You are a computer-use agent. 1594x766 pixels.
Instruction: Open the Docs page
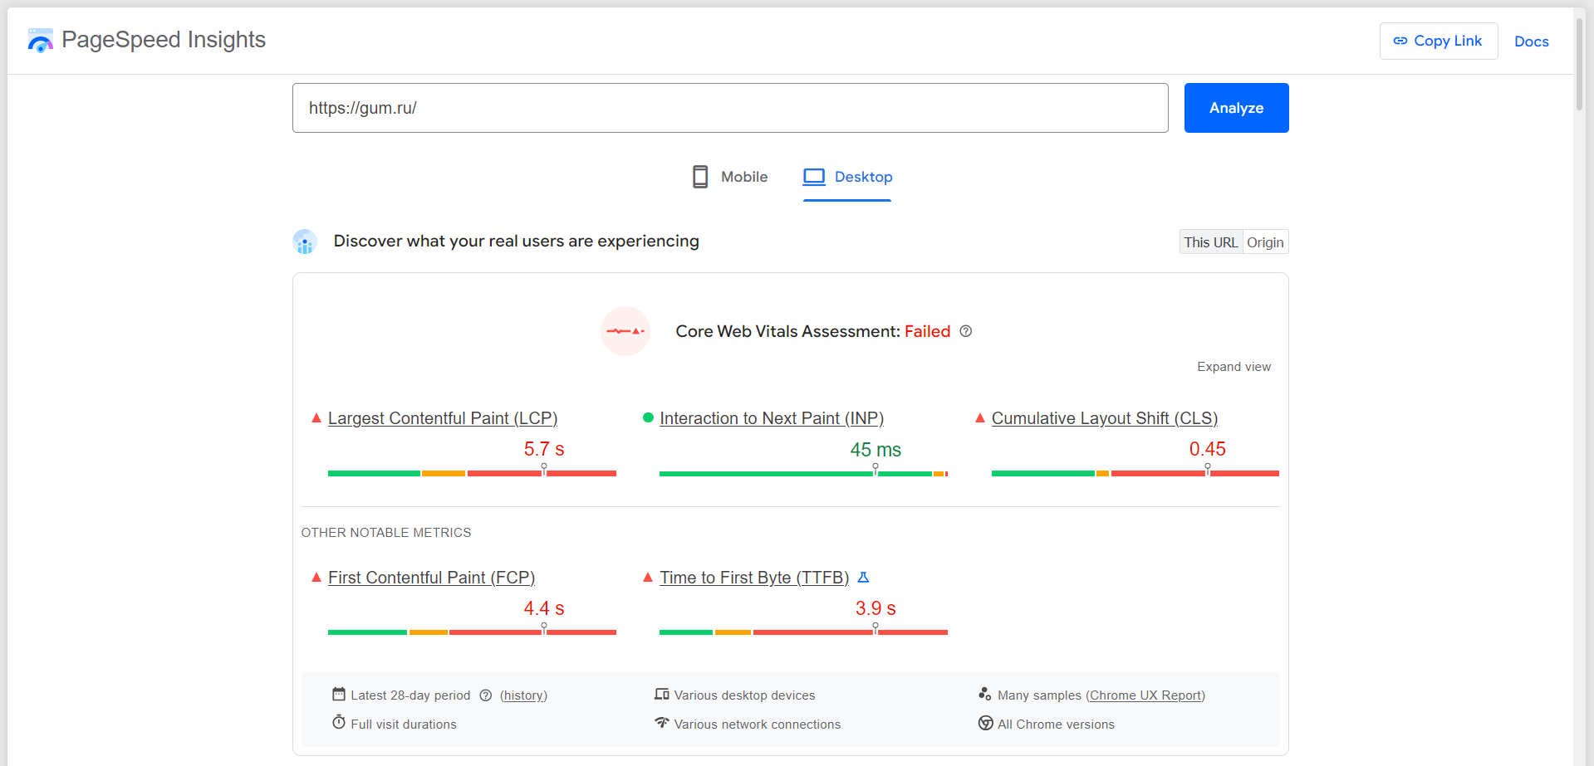pos(1531,41)
